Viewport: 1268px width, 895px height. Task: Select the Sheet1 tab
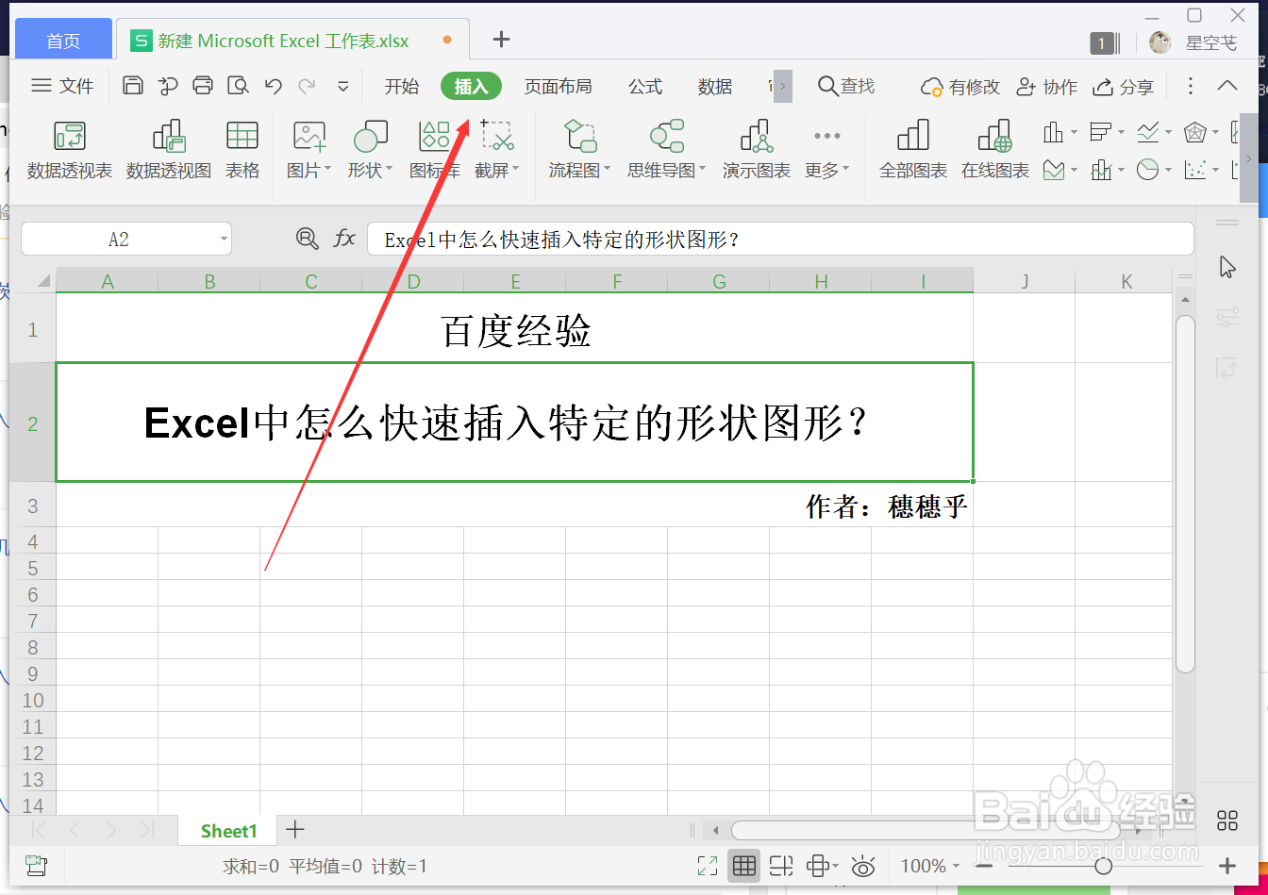[x=228, y=830]
